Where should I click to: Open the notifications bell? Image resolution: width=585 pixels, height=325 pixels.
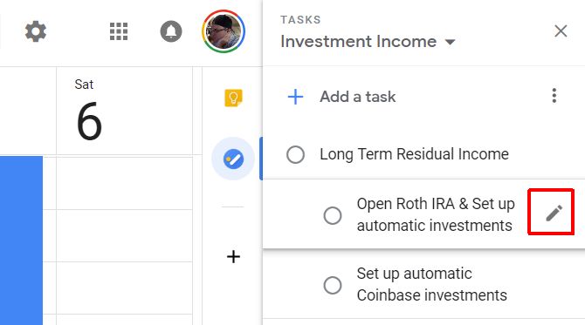pyautogui.click(x=171, y=31)
